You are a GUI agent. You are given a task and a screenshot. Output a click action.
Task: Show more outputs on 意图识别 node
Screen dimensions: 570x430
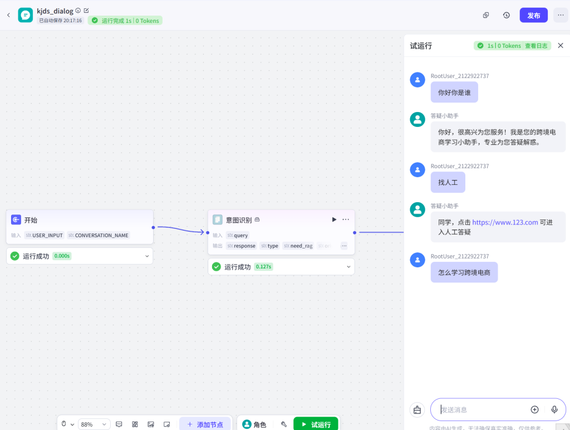344,246
